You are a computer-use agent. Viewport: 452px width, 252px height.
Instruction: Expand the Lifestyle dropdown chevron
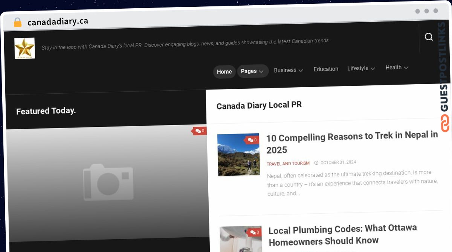tap(373, 68)
